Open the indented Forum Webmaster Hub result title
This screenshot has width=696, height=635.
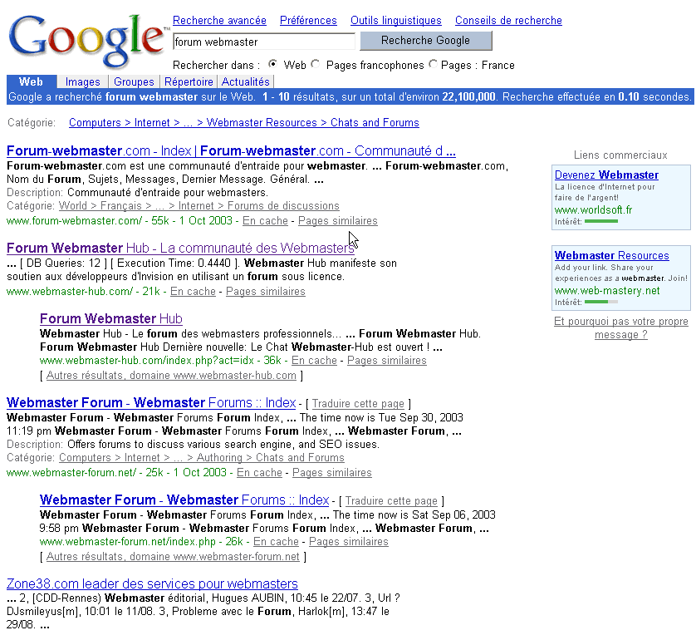pos(111,318)
